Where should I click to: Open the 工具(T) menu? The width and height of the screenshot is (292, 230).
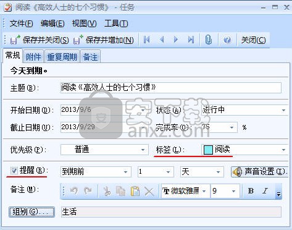coord(116,23)
